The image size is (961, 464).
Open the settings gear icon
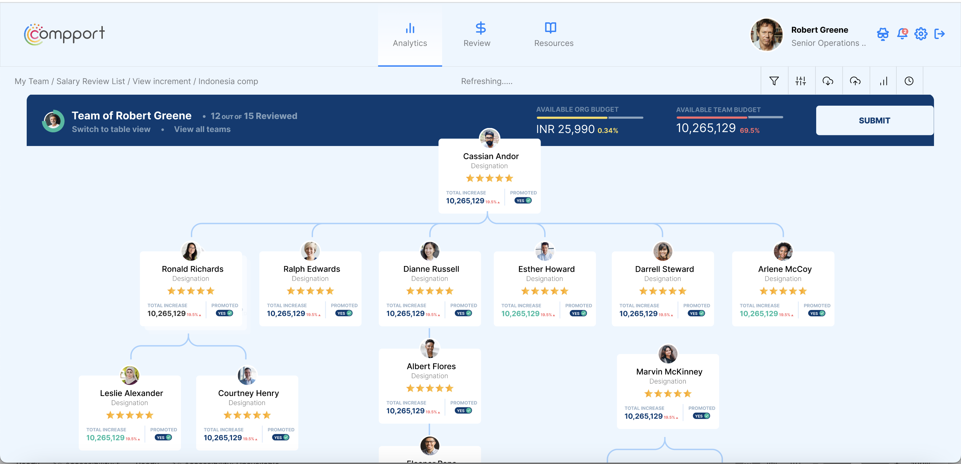coord(921,34)
